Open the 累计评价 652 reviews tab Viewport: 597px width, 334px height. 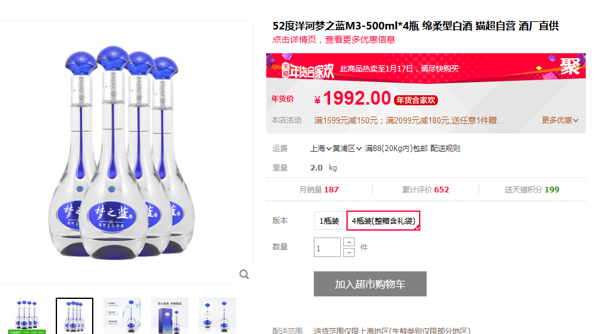tap(425, 190)
